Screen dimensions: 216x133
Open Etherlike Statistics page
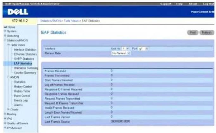click(25, 54)
